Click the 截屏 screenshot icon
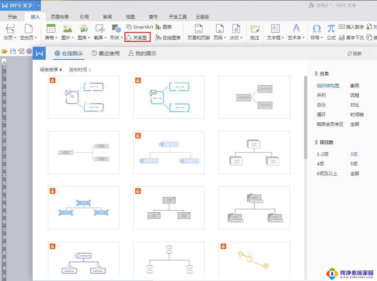 click(100, 29)
